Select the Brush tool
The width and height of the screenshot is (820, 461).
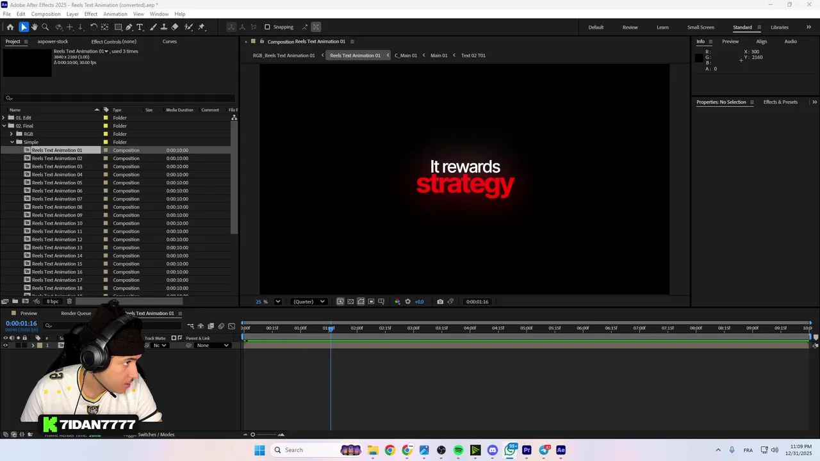[153, 27]
